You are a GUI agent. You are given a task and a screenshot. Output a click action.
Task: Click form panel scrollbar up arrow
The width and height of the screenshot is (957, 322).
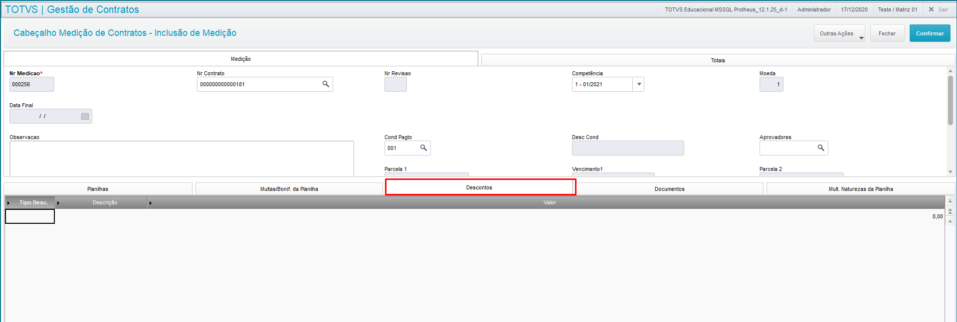coord(951,71)
